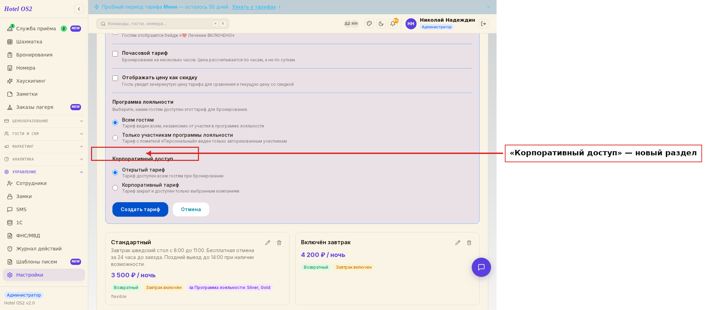Open the color theme palette icon
710x310 pixels.
tap(369, 24)
